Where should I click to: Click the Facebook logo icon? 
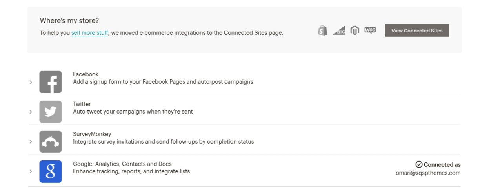[51, 82]
